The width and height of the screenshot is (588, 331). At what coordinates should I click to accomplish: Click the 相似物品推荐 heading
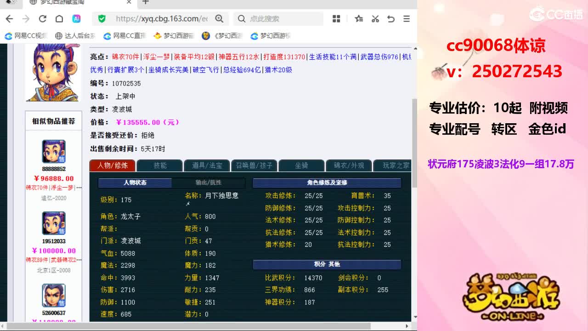(x=54, y=121)
